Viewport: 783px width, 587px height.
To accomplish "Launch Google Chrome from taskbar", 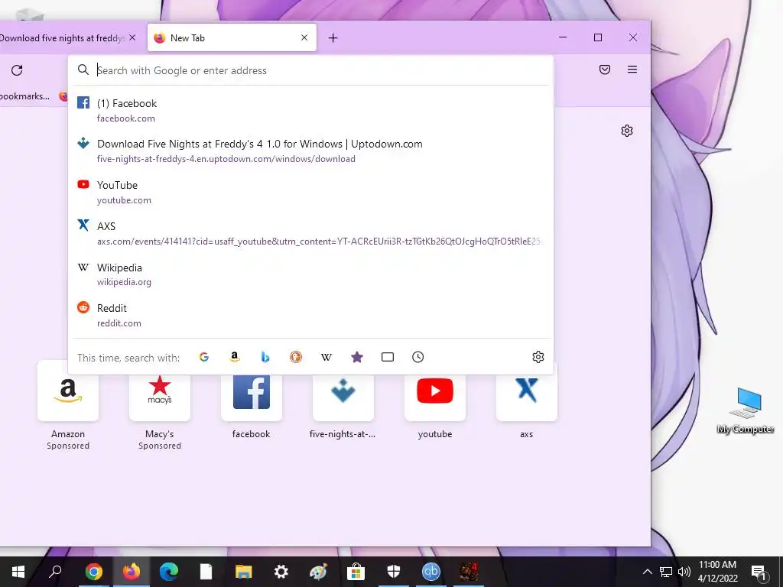I will 94,572.
